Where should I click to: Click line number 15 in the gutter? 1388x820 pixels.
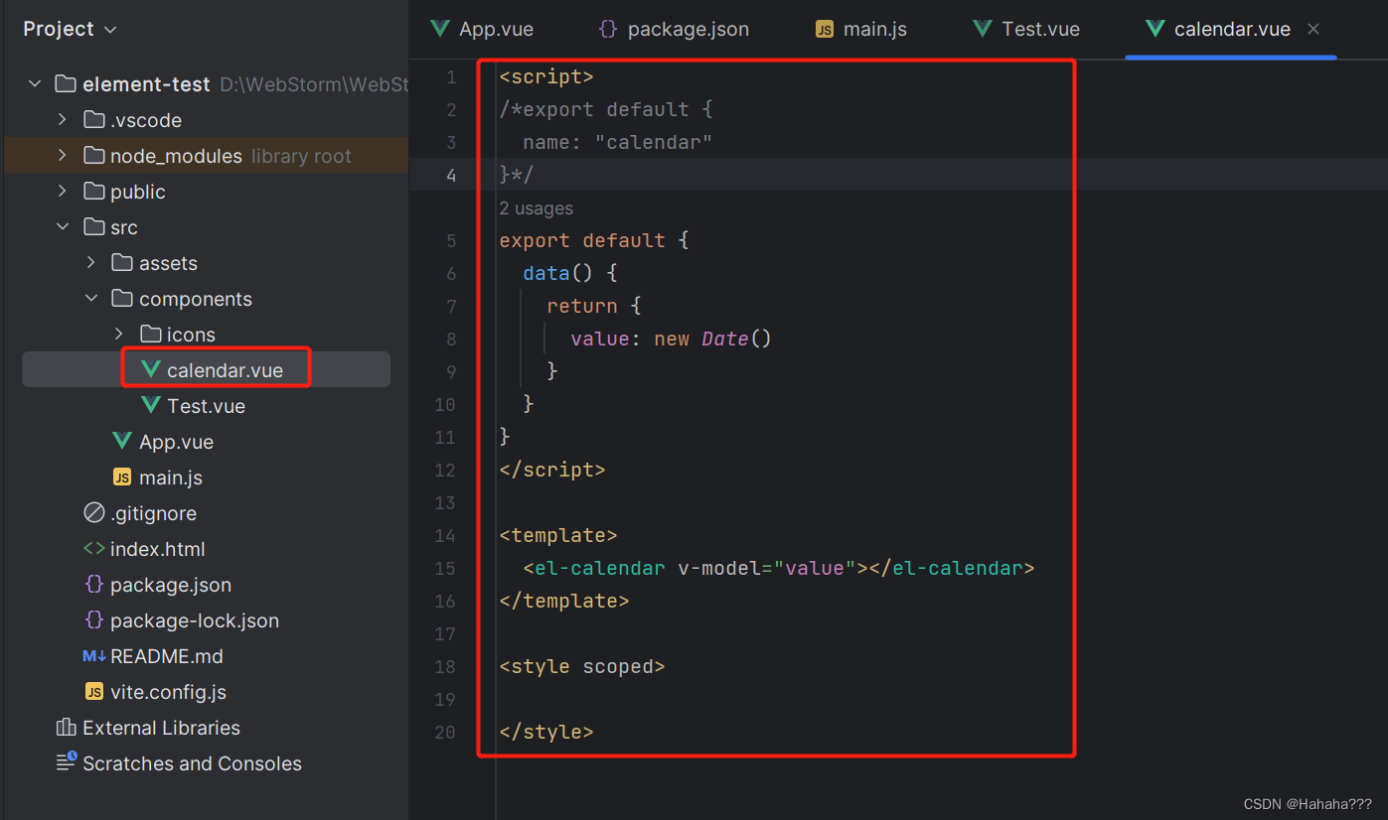click(445, 569)
